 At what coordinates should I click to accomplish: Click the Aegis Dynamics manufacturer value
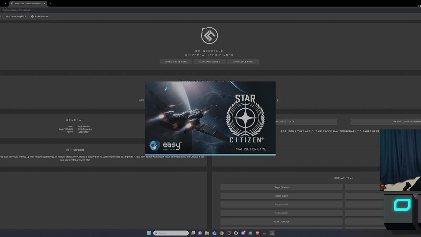[x=85, y=129]
